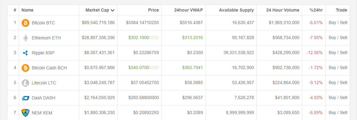Sort by the 24hour VWAP header
357x120 pixels.
189,10
